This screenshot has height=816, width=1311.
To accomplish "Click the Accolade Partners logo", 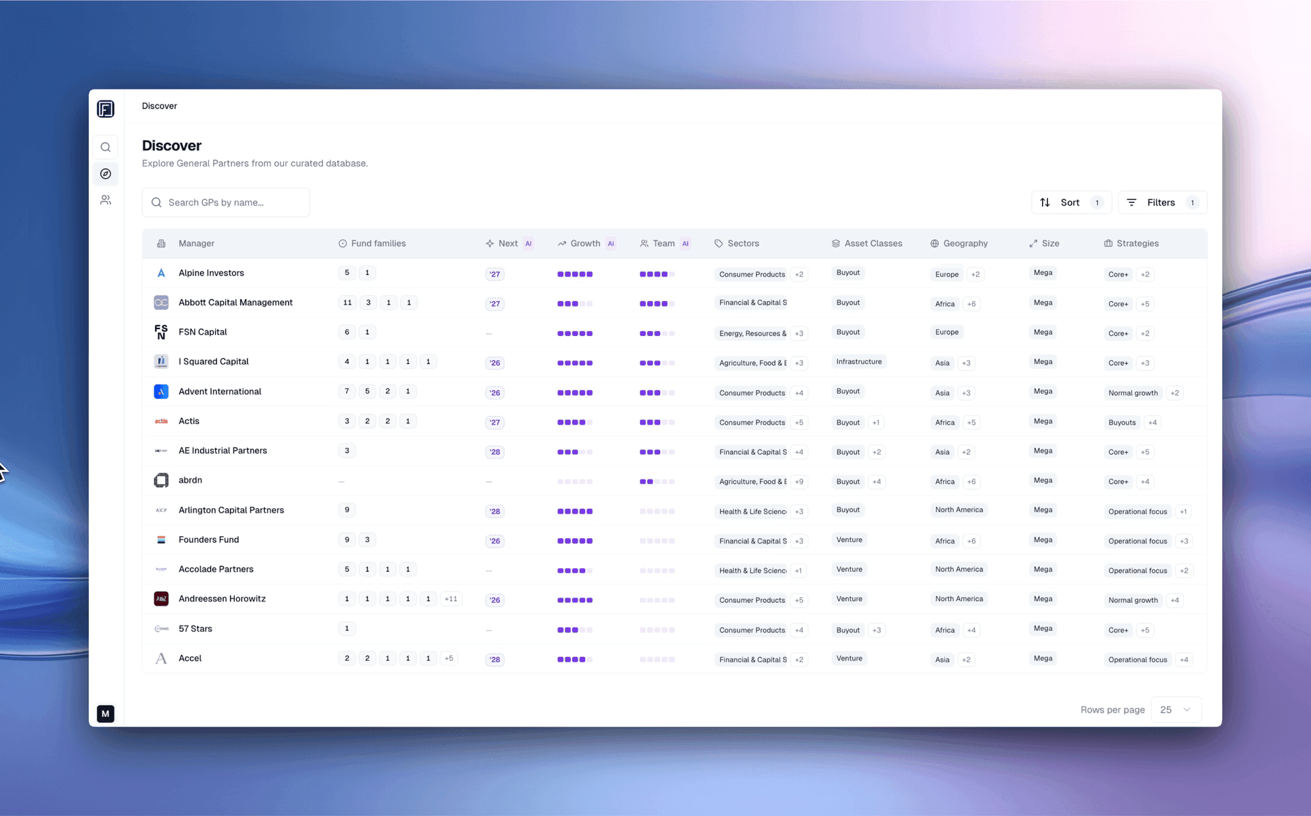I will pos(161,569).
